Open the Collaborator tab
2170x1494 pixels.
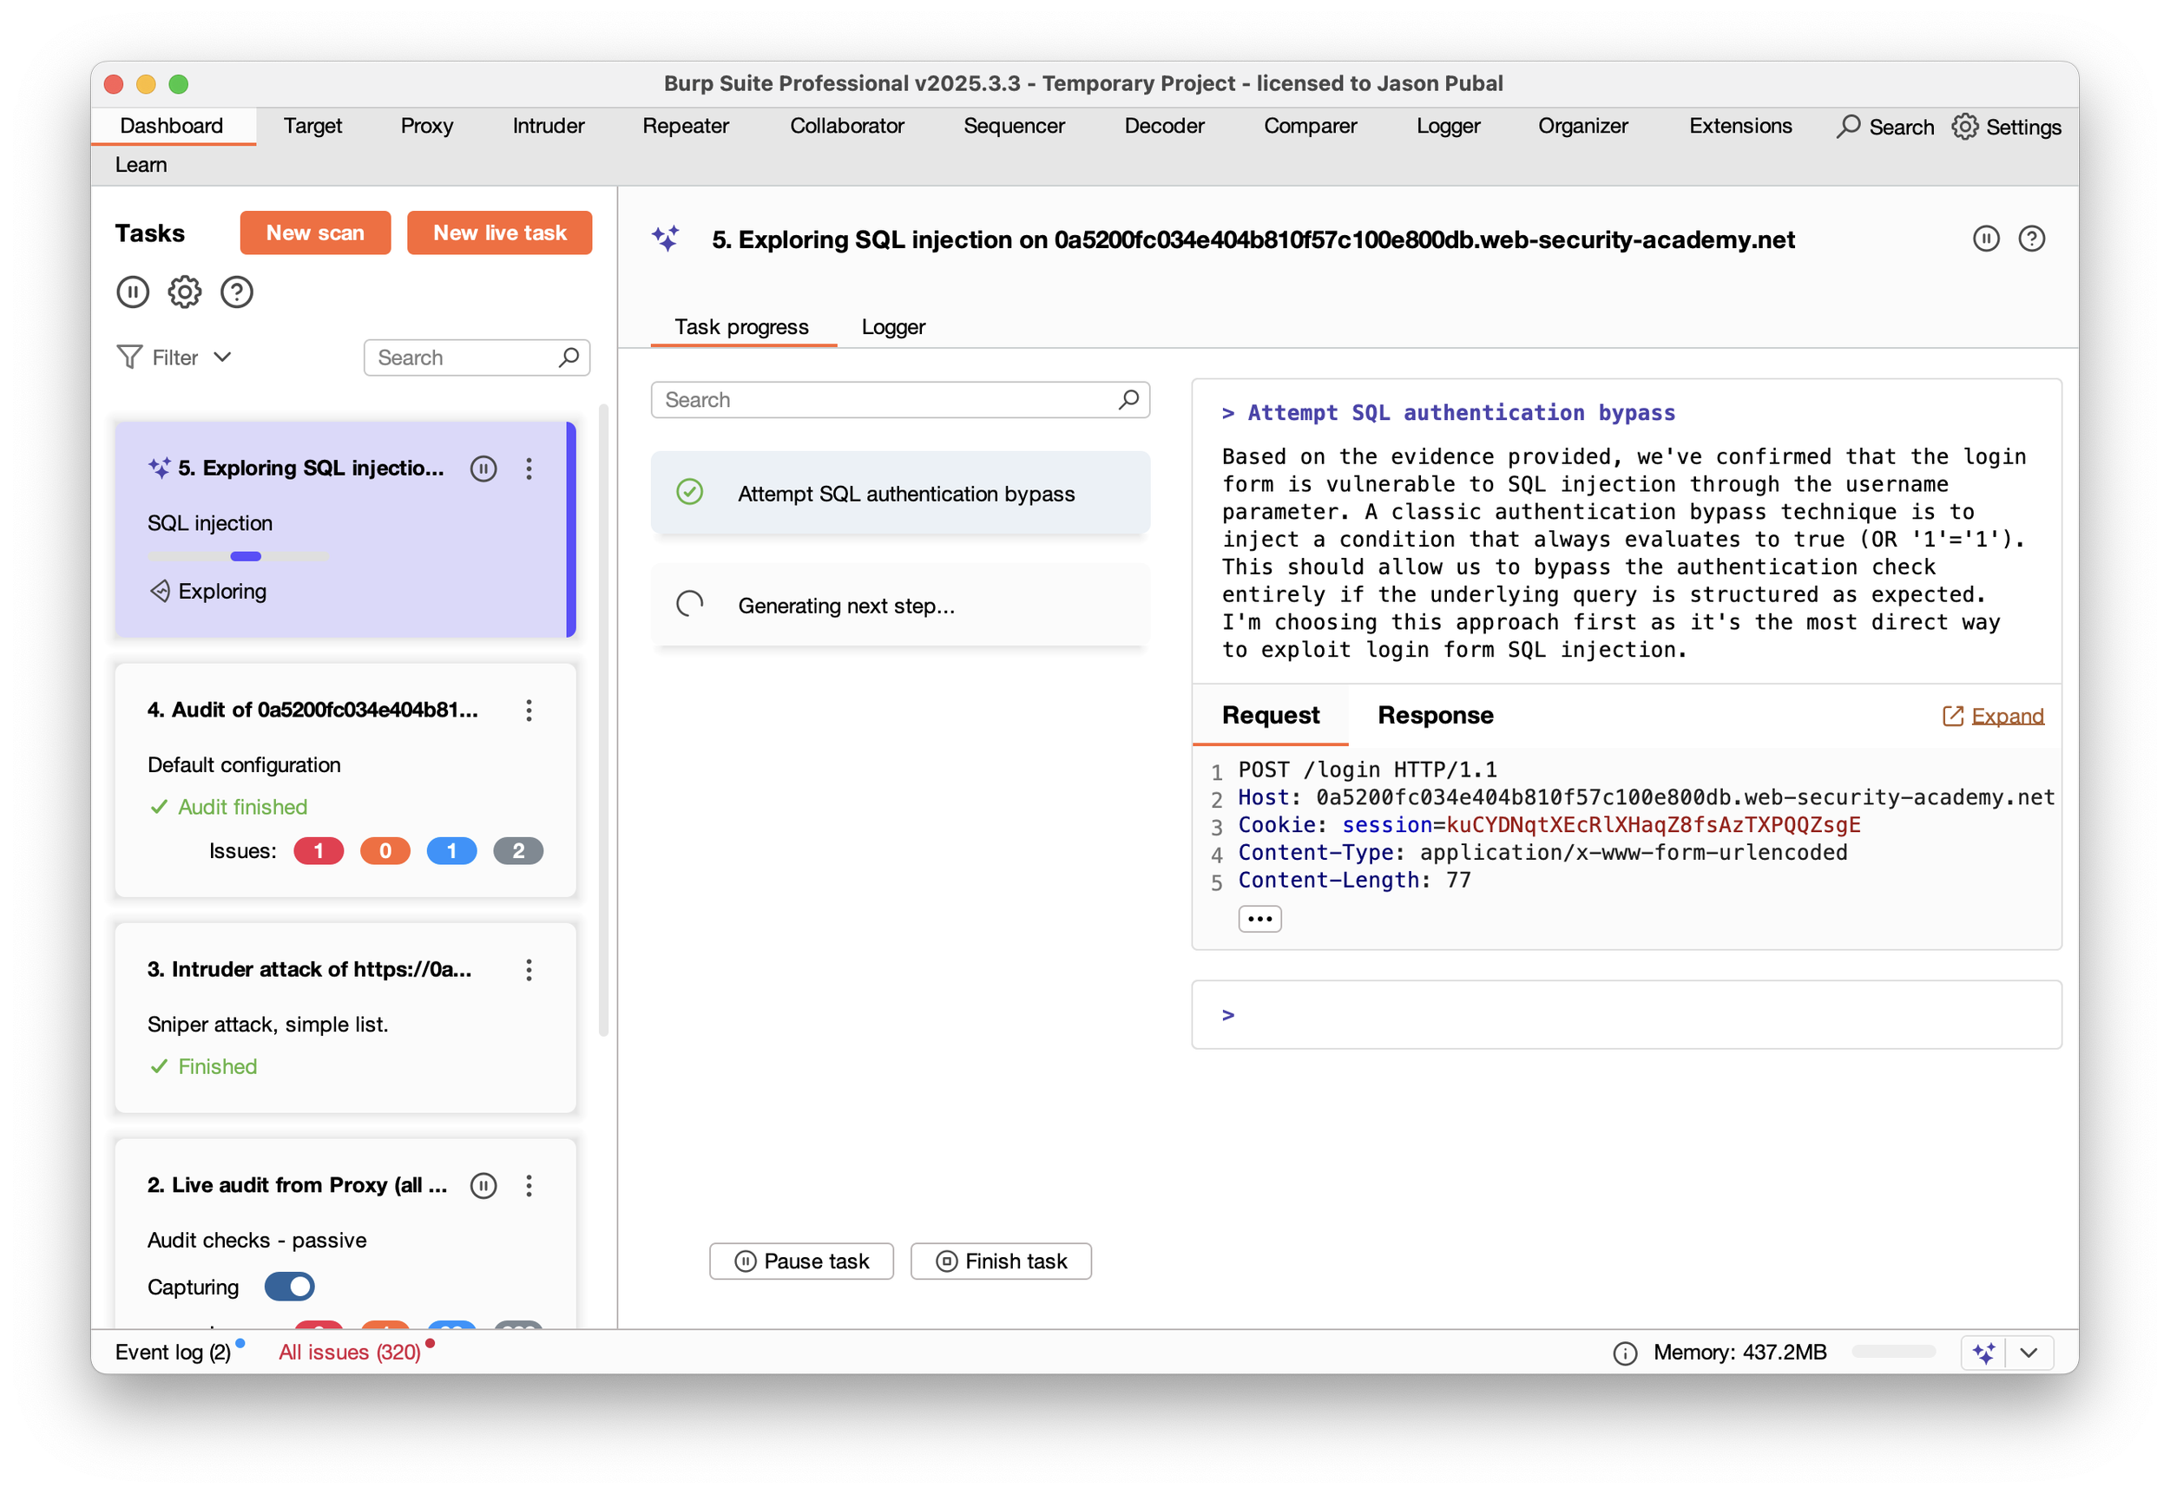point(846,127)
